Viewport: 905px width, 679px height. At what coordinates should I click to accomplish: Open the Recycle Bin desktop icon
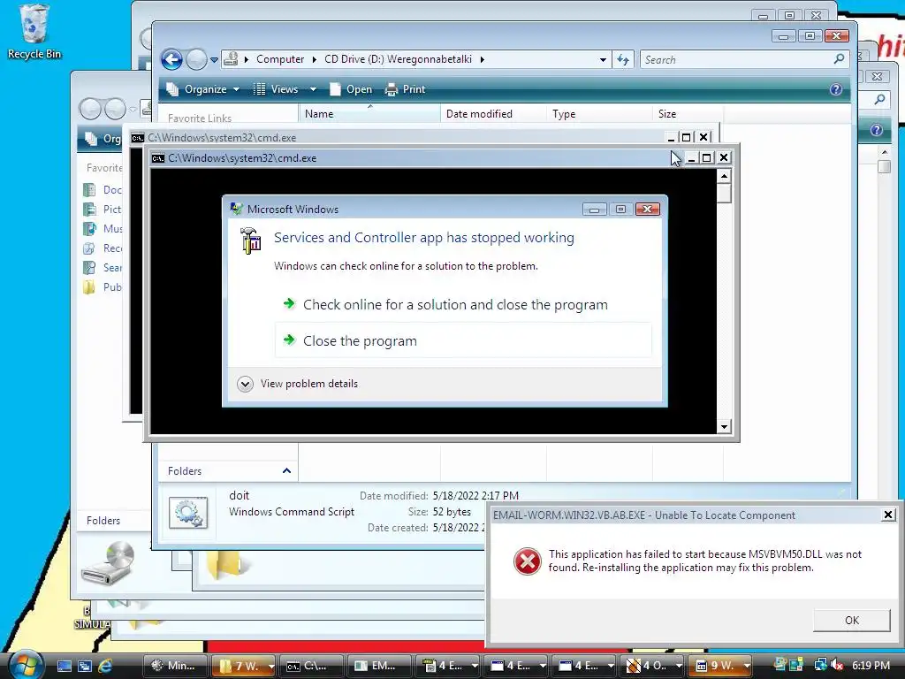(x=34, y=32)
